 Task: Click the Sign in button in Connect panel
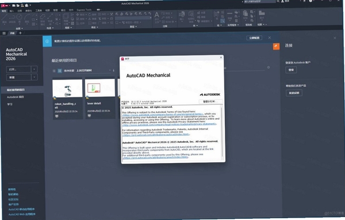point(291,70)
